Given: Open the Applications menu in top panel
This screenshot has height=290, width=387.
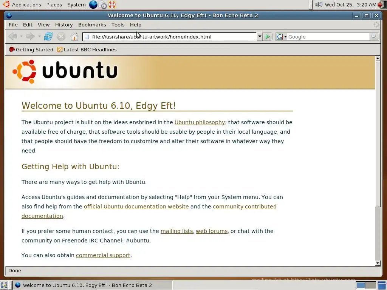Looking at the screenshot, I should tap(26, 5).
